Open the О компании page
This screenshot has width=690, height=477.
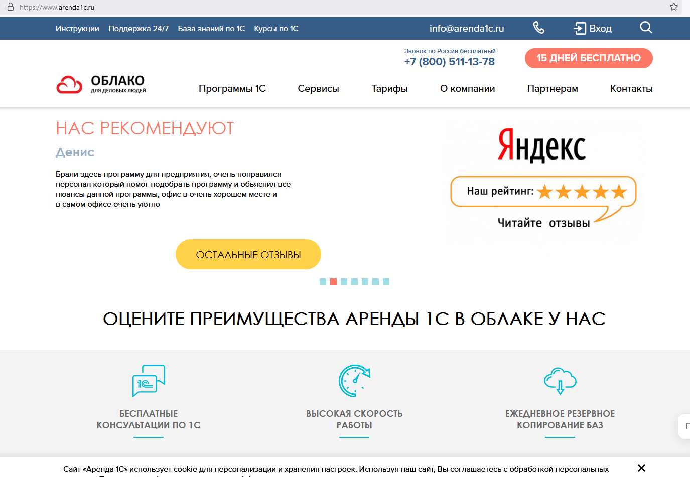[467, 88]
